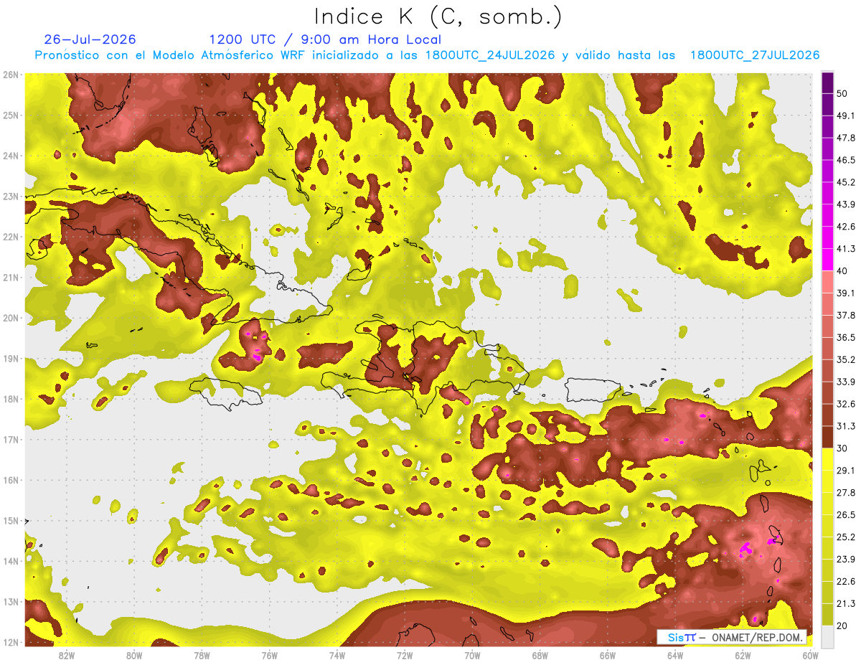Select the '26-Jul-2026' date text
This screenshot has width=861, height=665.
click(90, 39)
